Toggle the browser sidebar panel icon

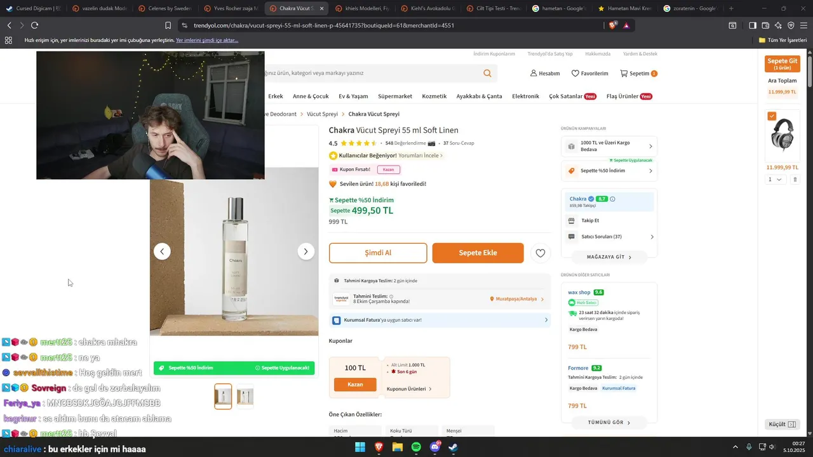tap(753, 25)
